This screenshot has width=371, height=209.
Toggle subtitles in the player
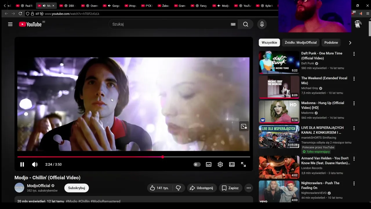point(209,165)
